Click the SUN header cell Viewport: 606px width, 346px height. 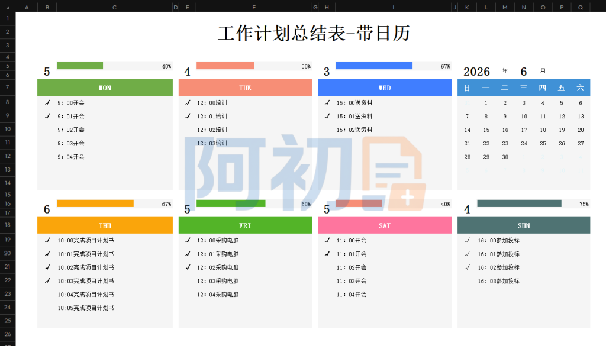[524, 225]
